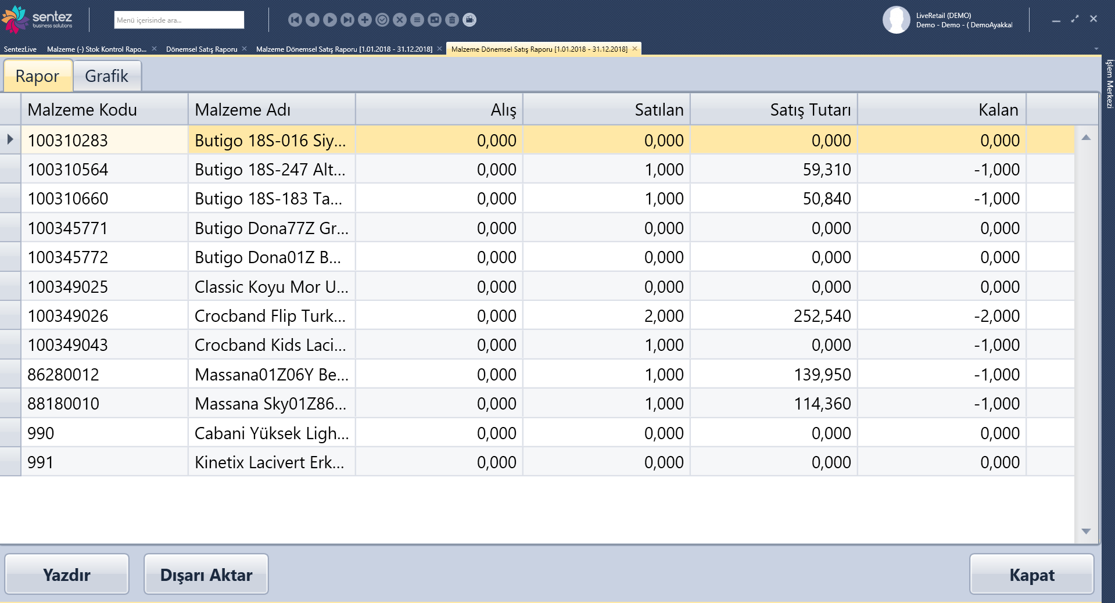Click the Kinetix Lacivert Erk... cell

click(x=272, y=462)
